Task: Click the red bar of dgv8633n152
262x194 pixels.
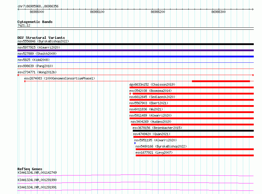Action: [x=192, y=87]
